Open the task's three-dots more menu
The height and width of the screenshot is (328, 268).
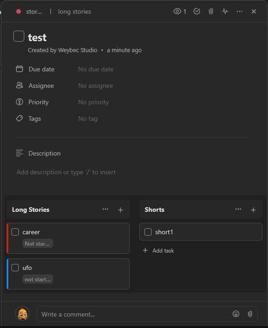pyautogui.click(x=239, y=11)
